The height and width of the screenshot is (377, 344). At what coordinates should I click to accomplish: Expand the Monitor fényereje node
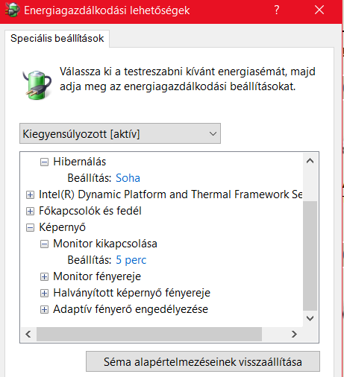pos(44,277)
